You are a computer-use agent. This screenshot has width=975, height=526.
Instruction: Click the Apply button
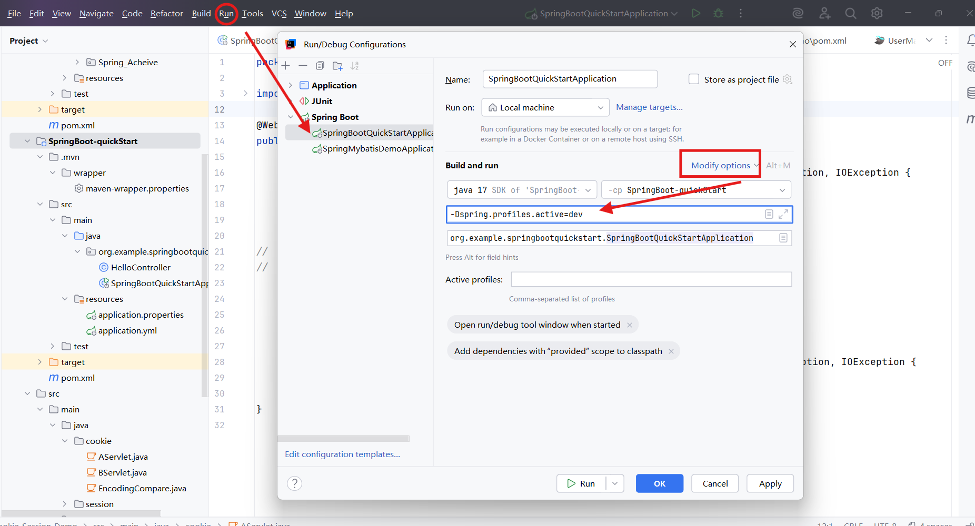point(770,483)
